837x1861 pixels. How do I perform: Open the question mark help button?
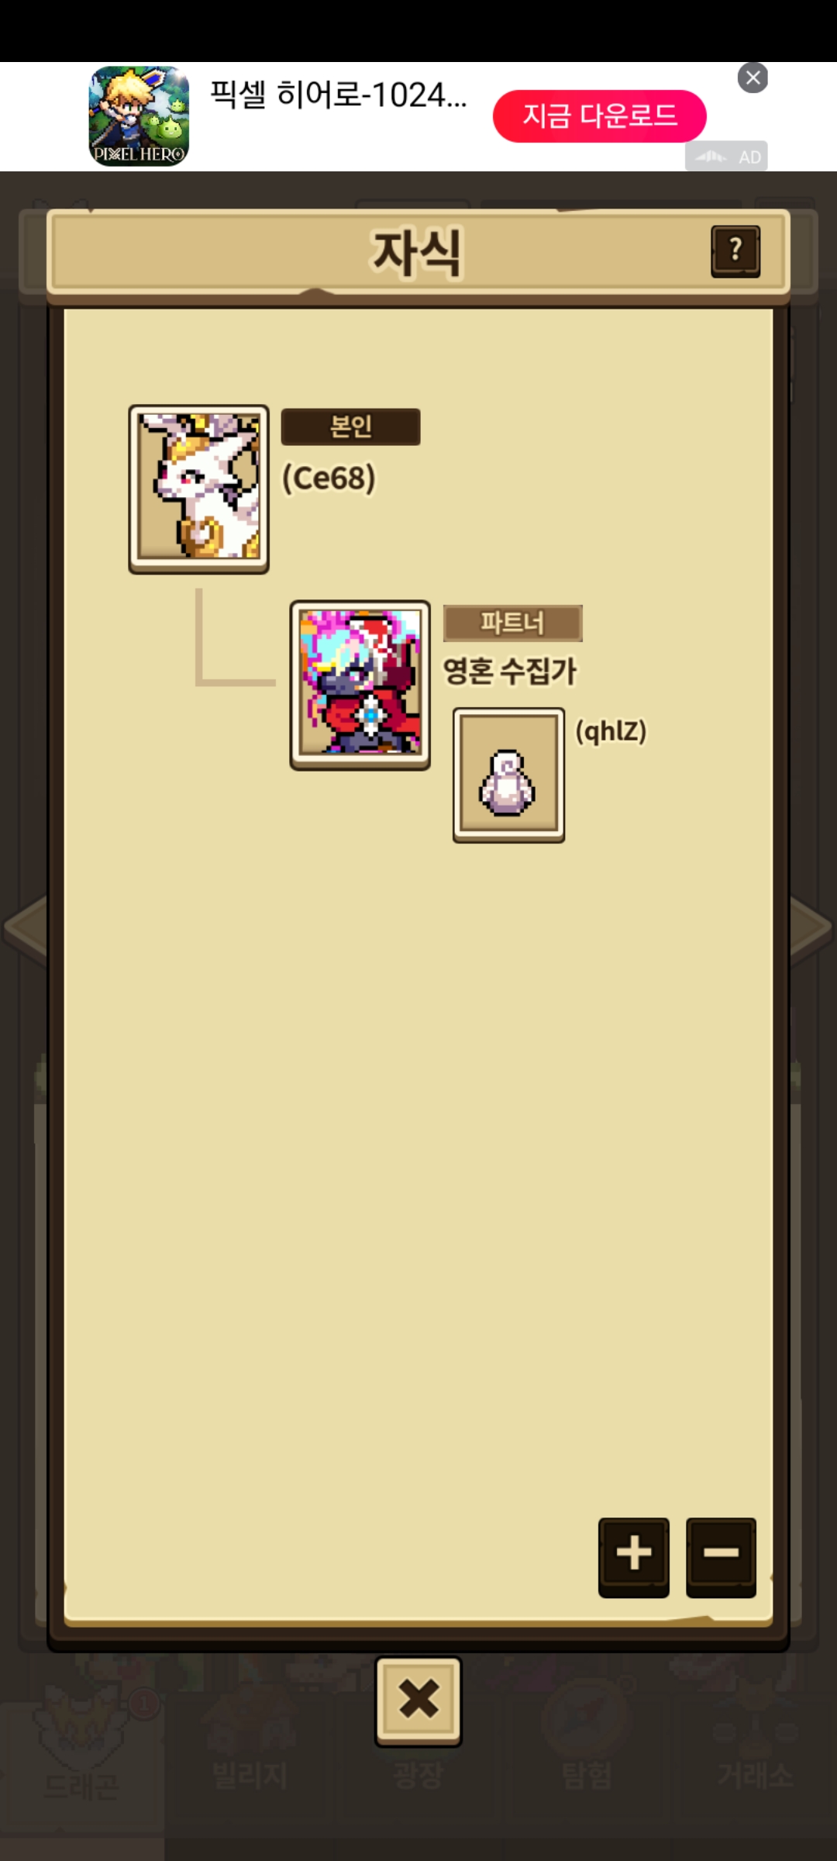[x=735, y=251]
